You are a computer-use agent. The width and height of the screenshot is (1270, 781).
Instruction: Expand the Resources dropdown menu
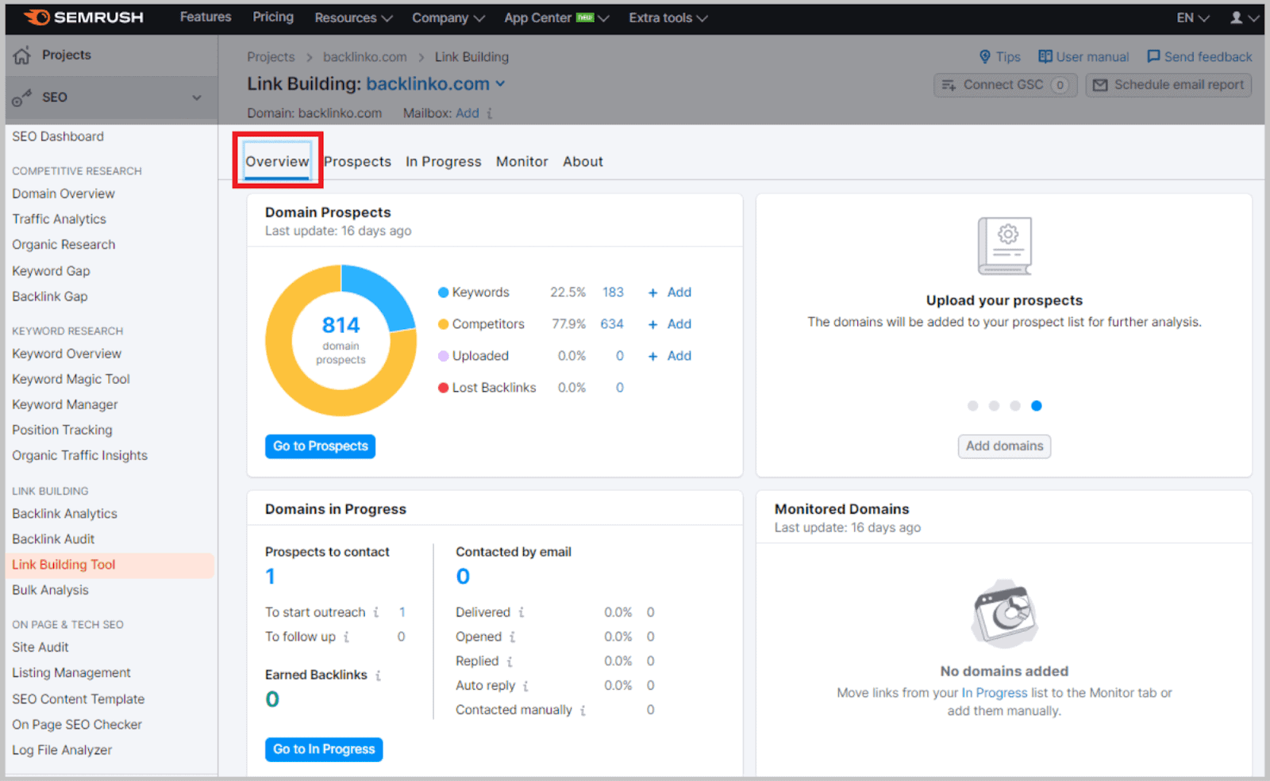pos(353,17)
